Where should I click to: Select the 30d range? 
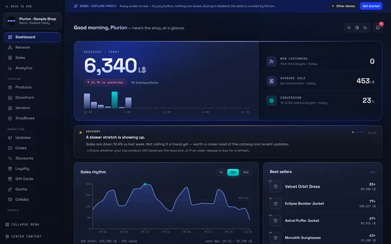(x=233, y=172)
